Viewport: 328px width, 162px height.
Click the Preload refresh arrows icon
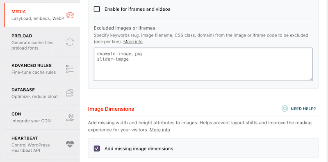click(70, 42)
